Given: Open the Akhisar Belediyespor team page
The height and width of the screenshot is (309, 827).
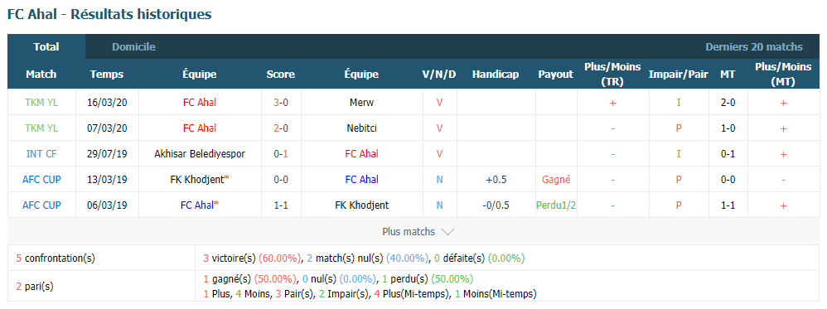Looking at the screenshot, I should [200, 154].
